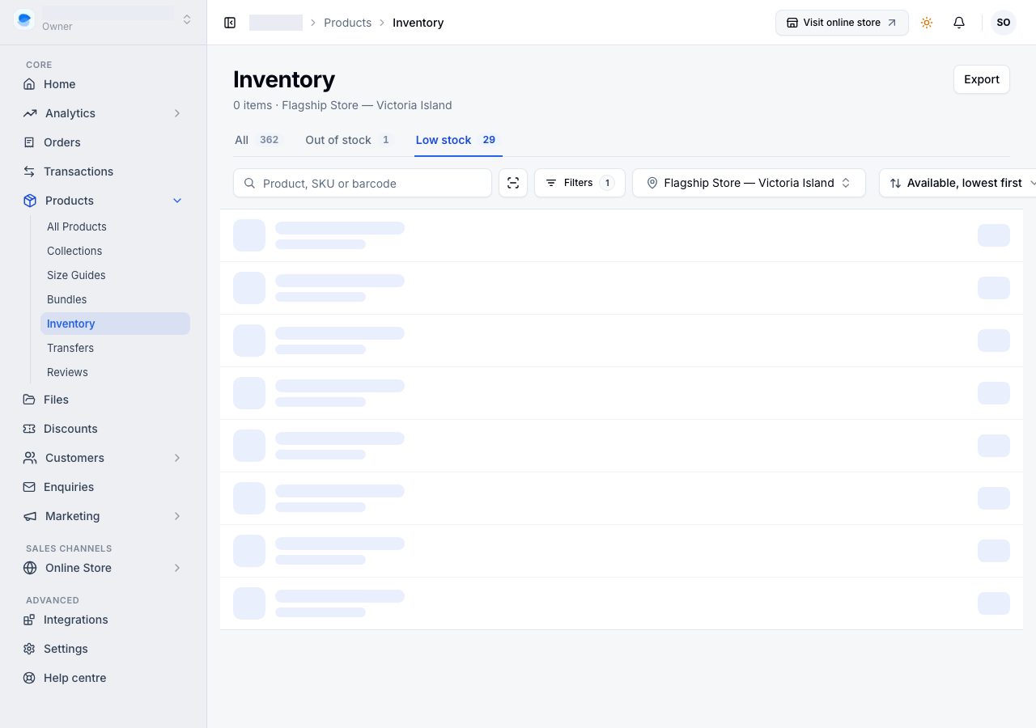Expand the Customers submenu chevron
The width and height of the screenshot is (1036, 728).
(177, 458)
